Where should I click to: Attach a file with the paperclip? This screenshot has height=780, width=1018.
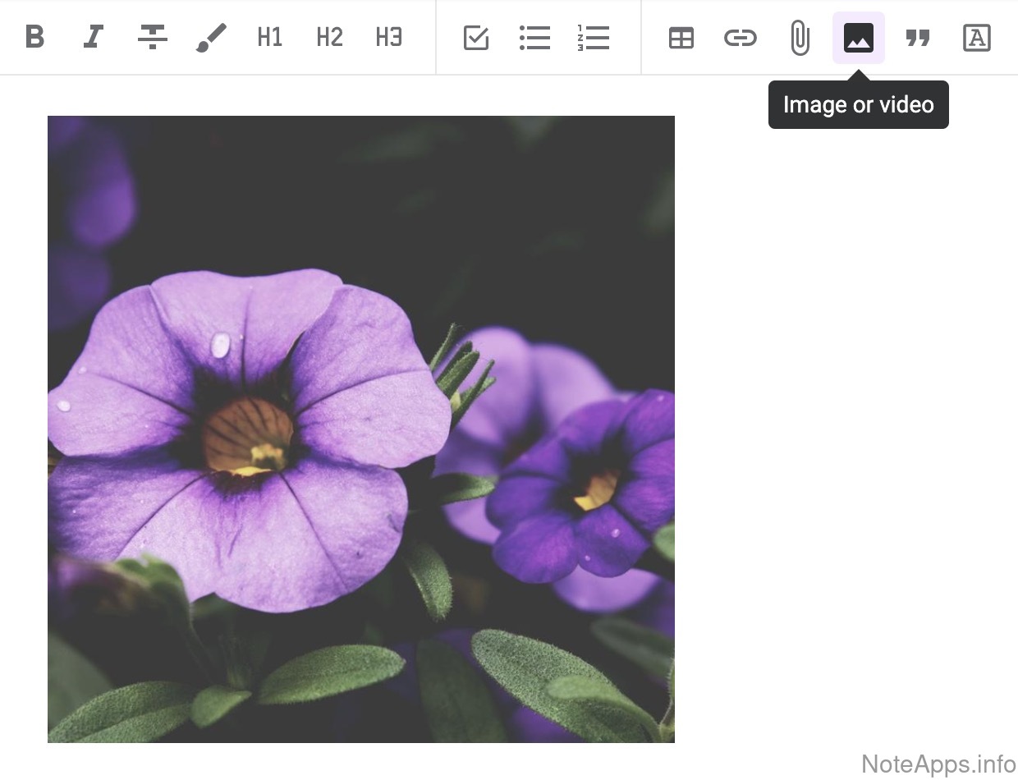pyautogui.click(x=800, y=38)
